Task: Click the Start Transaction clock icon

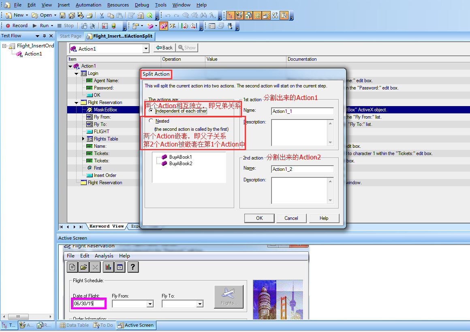Action: point(185,26)
